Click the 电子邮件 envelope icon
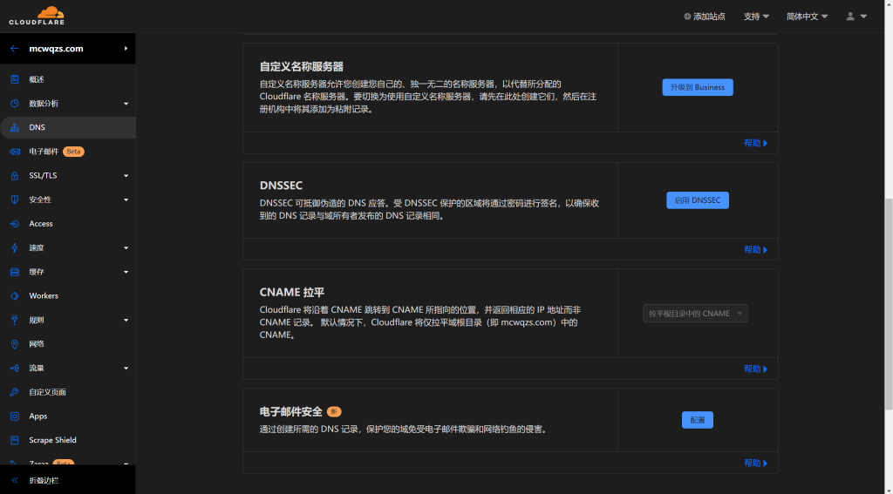The width and height of the screenshot is (893, 494). [15, 152]
